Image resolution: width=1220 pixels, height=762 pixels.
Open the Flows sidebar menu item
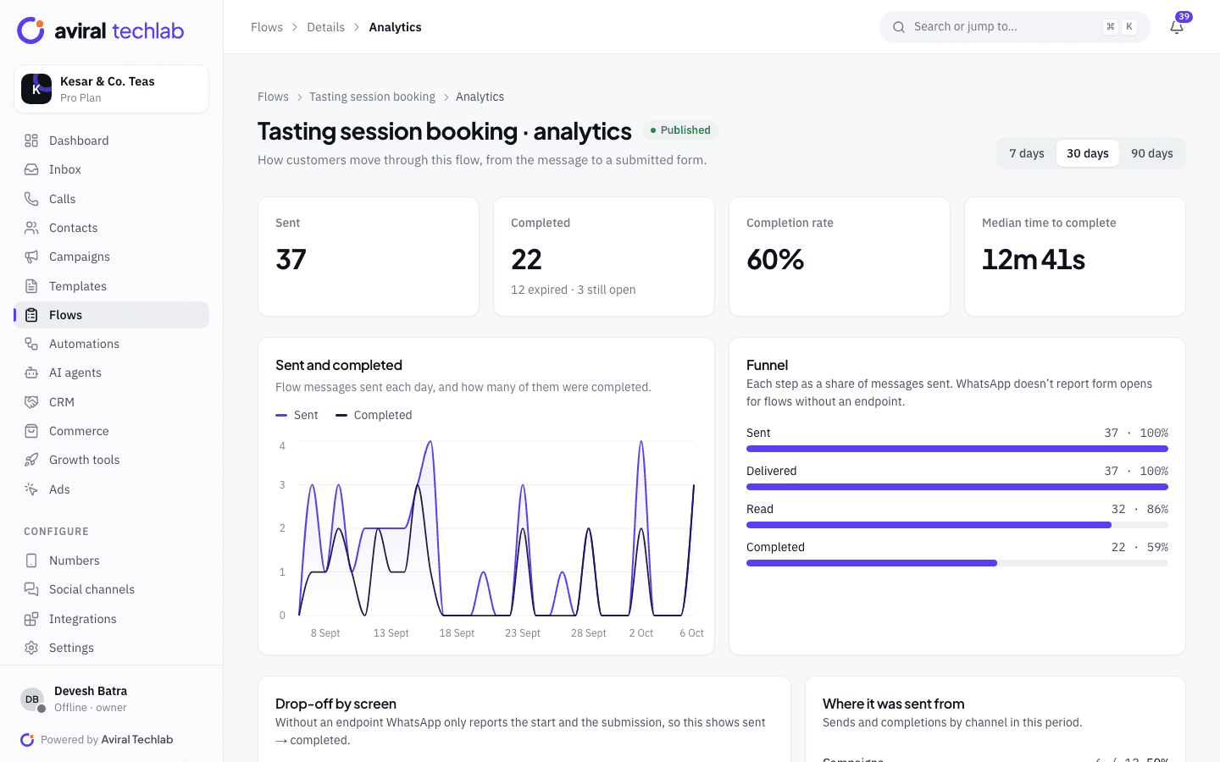pos(111,315)
